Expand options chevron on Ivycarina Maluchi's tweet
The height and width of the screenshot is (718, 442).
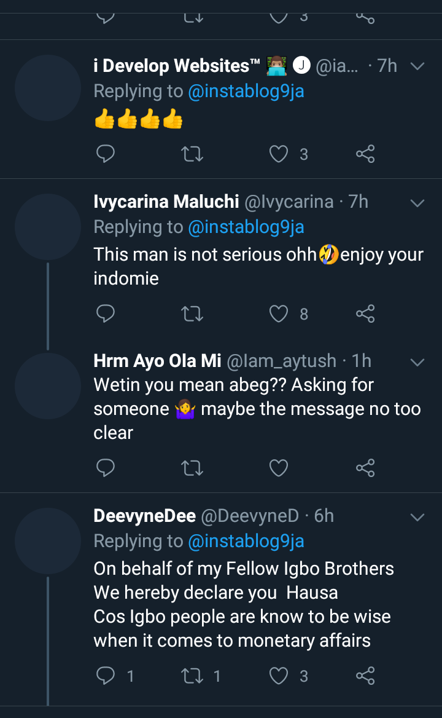pos(417,202)
